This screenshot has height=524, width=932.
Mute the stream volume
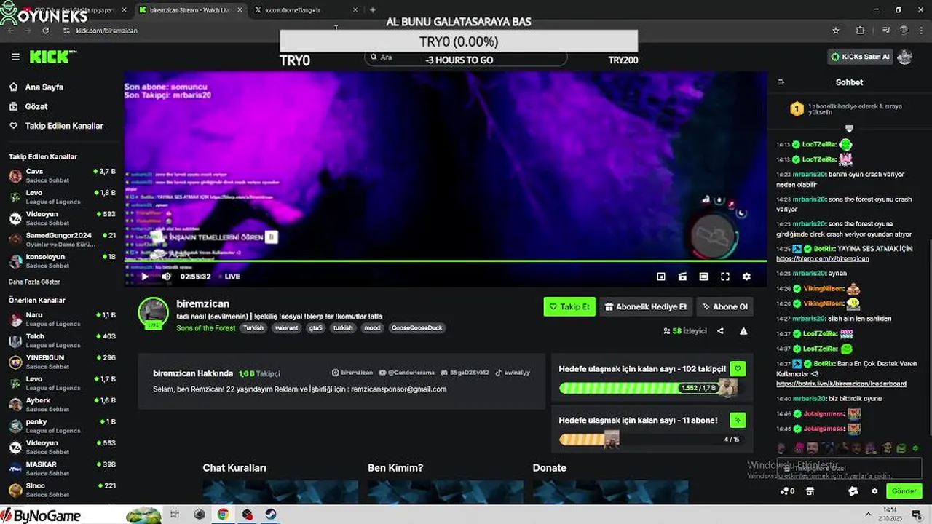(166, 277)
